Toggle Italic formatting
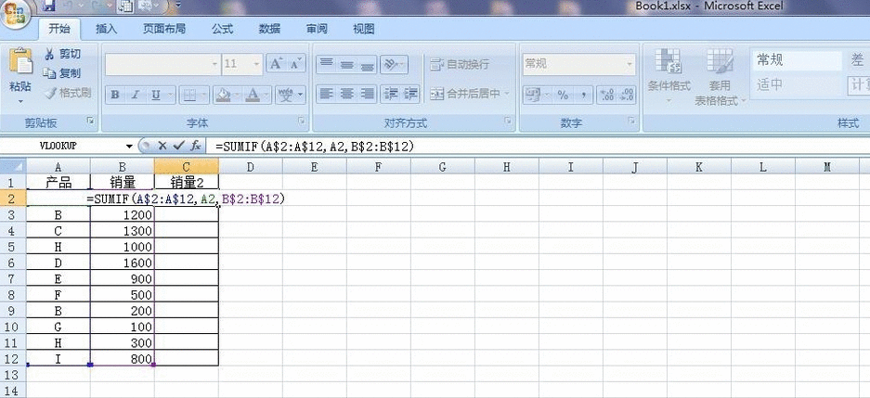This screenshot has width=870, height=398. pyautogui.click(x=136, y=95)
